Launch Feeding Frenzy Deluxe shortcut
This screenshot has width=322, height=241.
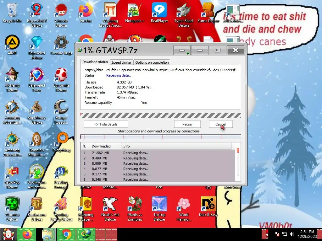point(61,209)
